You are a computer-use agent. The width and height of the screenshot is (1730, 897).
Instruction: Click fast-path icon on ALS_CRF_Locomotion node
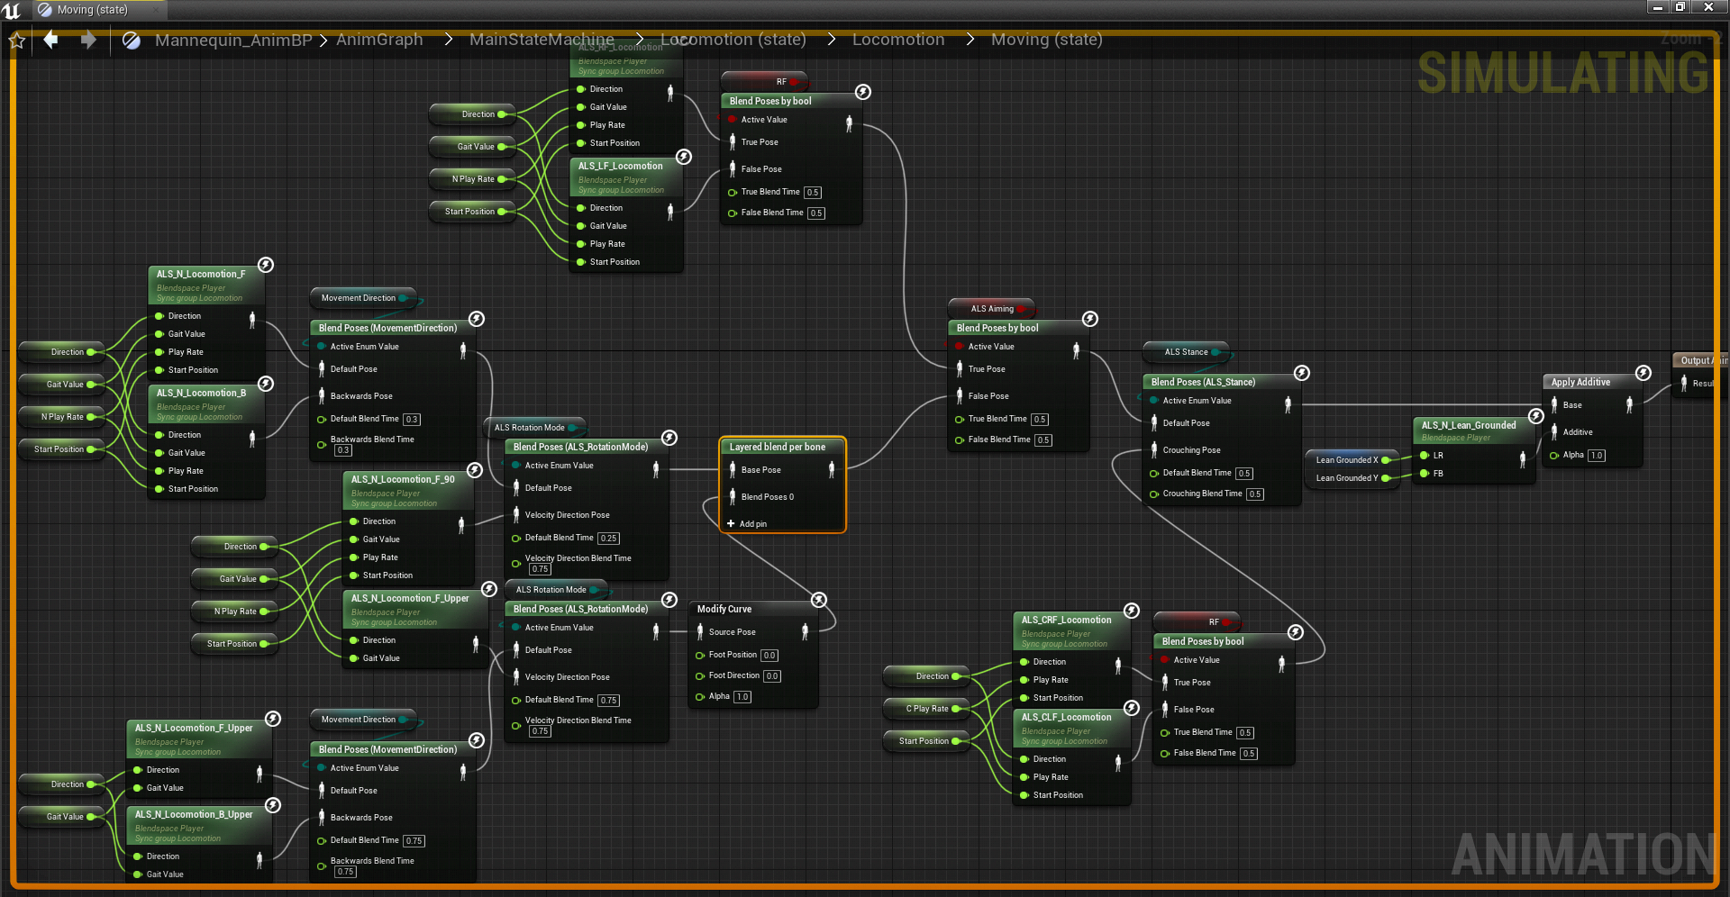pos(1132,611)
